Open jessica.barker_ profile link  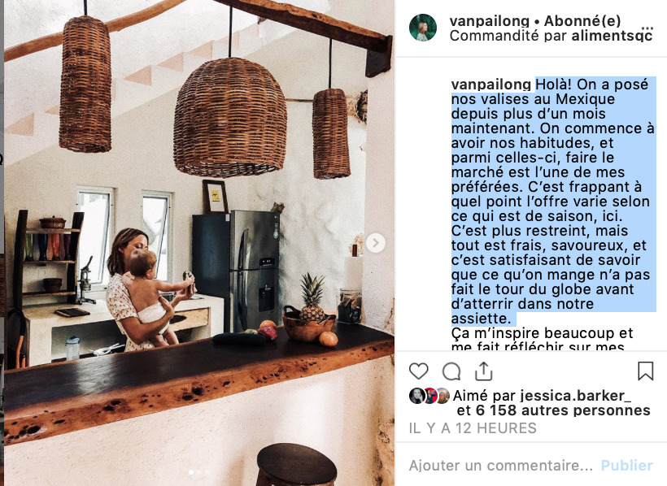(576, 396)
